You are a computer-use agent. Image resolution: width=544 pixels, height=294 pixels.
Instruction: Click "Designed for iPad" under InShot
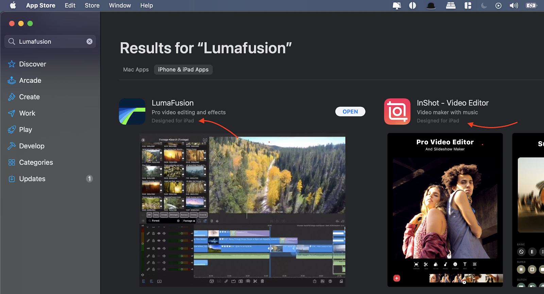438,121
